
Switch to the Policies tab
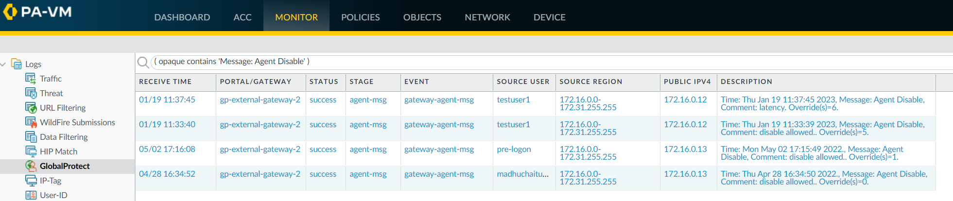pyautogui.click(x=360, y=17)
